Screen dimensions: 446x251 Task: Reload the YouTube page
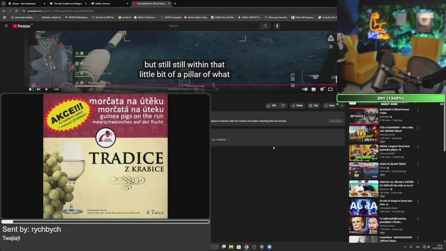pos(16,11)
